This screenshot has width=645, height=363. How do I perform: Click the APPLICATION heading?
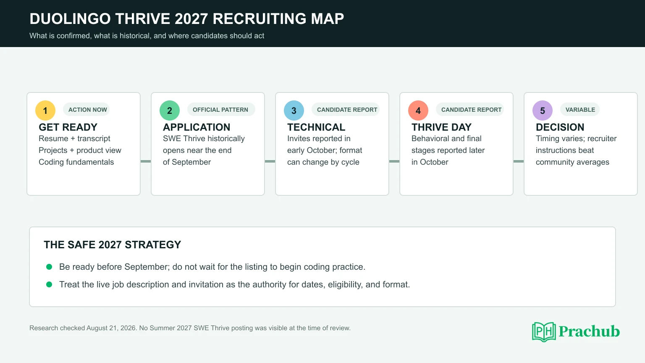click(x=197, y=127)
